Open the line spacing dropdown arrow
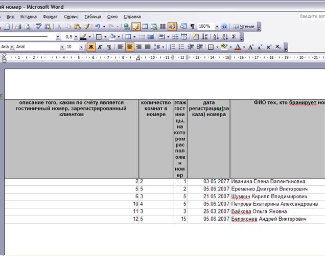 [x=163, y=47]
